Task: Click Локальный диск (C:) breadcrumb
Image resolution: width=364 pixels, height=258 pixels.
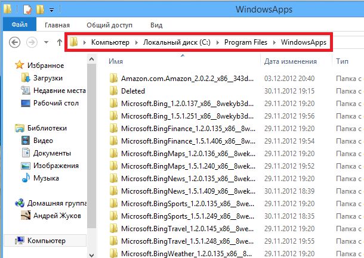Action: 177,42
